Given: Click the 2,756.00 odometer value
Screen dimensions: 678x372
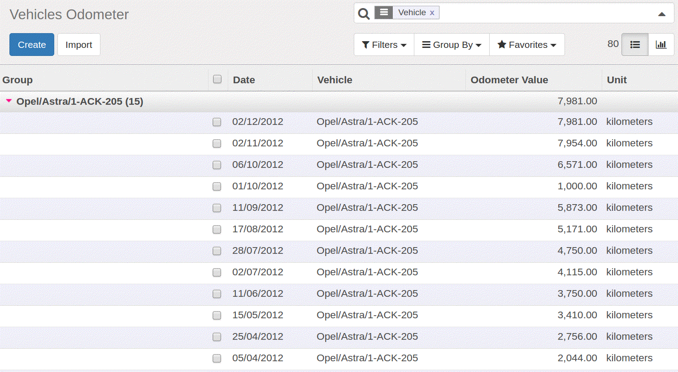Looking at the screenshot, I should pyautogui.click(x=577, y=337).
